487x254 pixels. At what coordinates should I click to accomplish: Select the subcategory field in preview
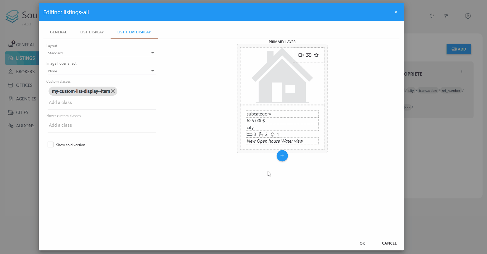(x=282, y=114)
